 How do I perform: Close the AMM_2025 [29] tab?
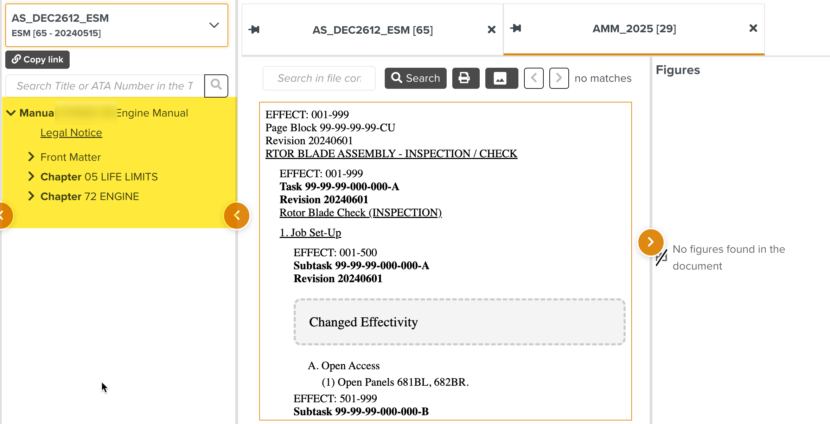pos(753,28)
